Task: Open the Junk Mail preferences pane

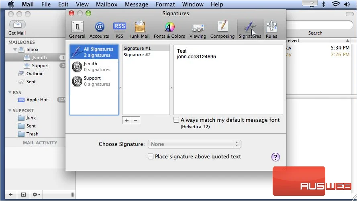Action: (x=140, y=30)
